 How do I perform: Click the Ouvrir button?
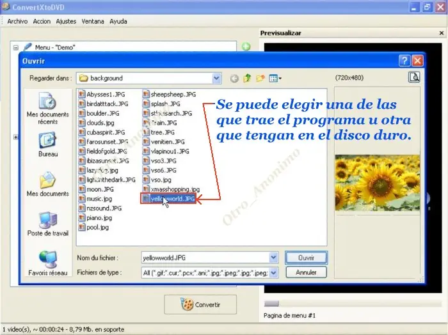point(306,258)
